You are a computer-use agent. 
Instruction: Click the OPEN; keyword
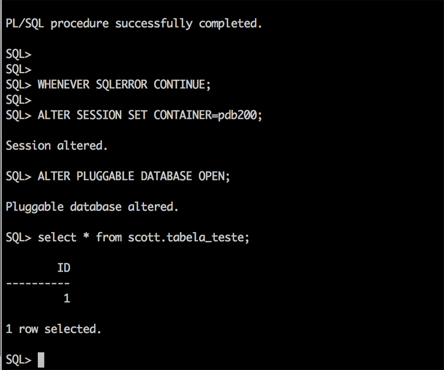pyautogui.click(x=215, y=176)
